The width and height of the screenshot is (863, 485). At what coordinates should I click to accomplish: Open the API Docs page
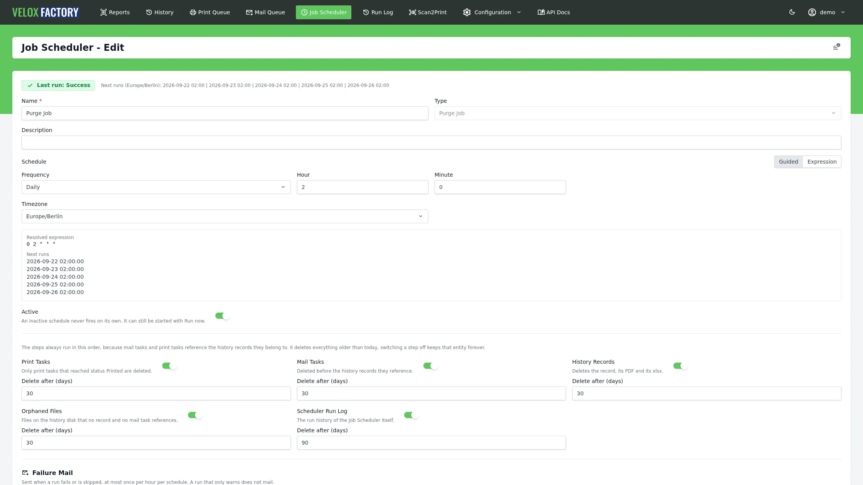(554, 12)
